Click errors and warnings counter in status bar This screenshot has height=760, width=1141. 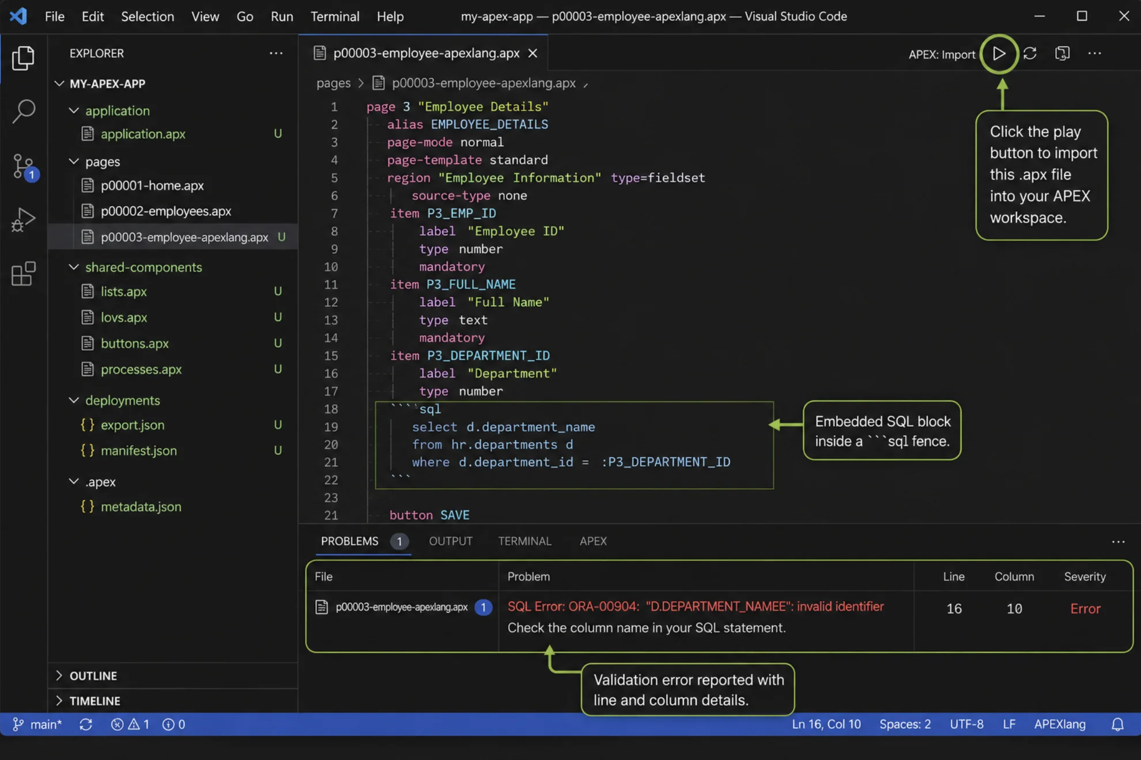130,724
